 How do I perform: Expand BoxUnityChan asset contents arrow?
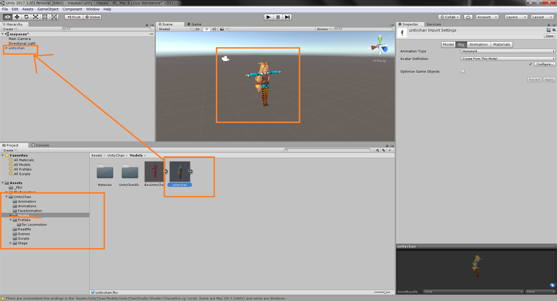coord(166,171)
